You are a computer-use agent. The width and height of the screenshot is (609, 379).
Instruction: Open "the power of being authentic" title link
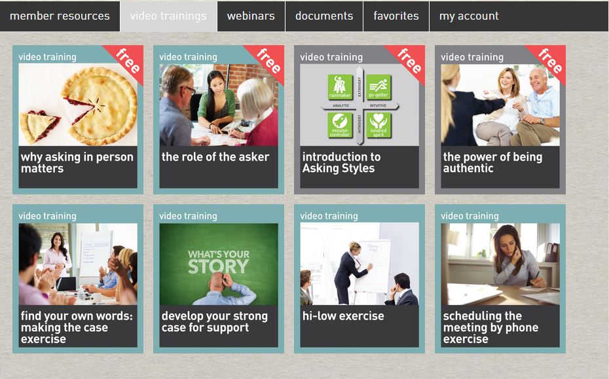coord(492,162)
